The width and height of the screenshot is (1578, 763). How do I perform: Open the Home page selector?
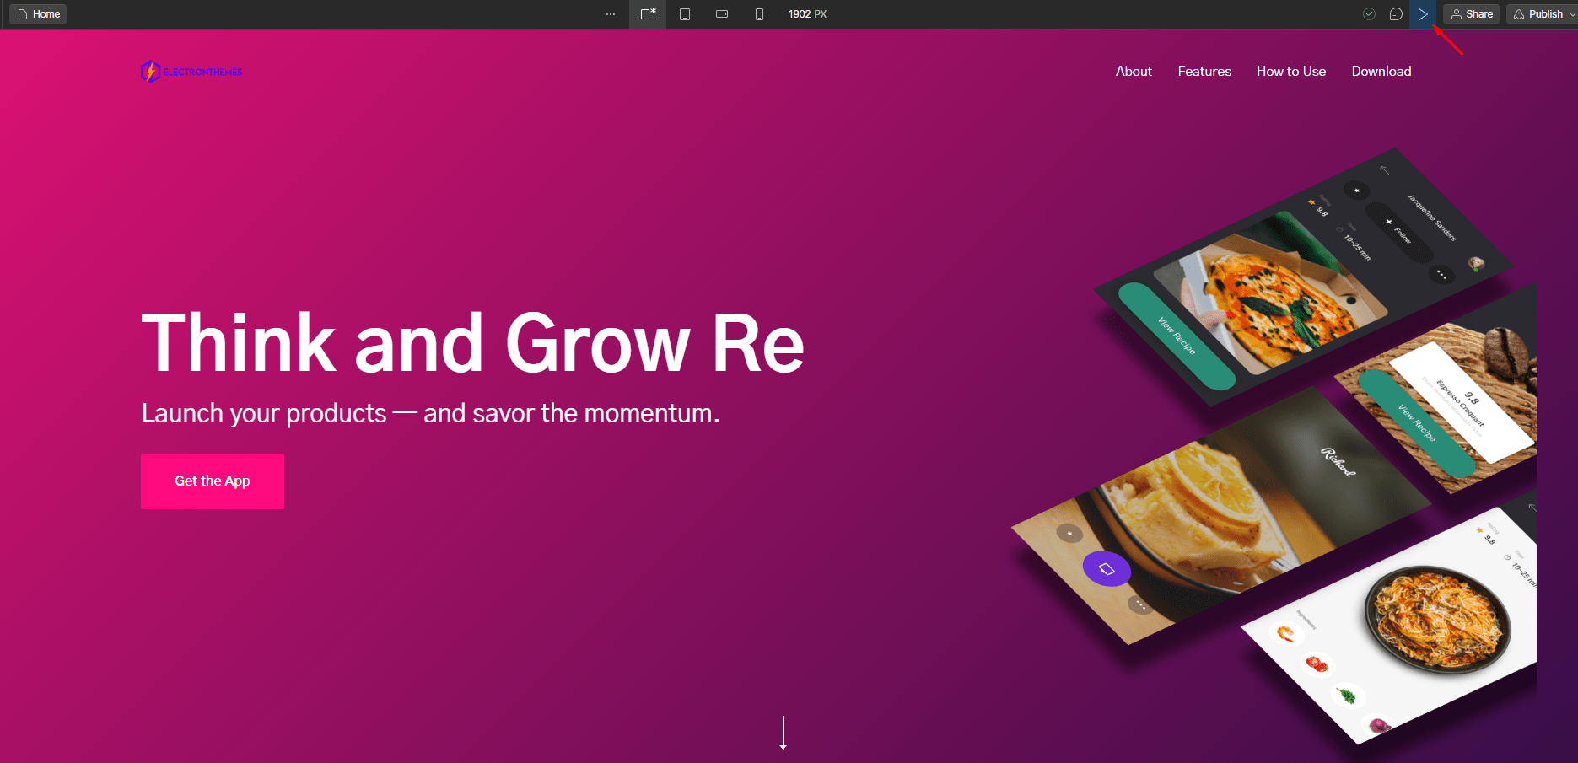coord(39,14)
